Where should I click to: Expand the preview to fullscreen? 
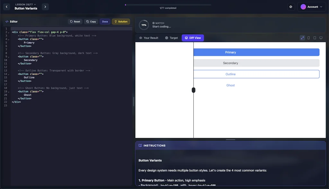(302, 37)
